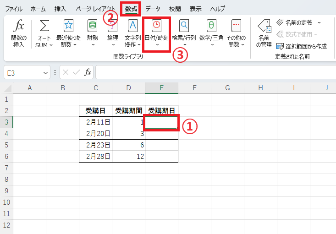Screen dimensions: 336x234
Task: Select the 受講期日 header cell
Action: pyautogui.click(x=161, y=111)
